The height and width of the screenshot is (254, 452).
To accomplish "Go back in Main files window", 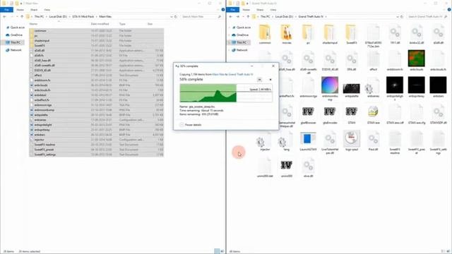I will coord(5,17).
